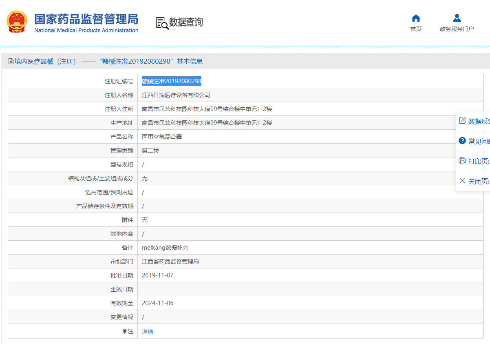Click the 型号规格 row label
The image size is (490, 348).
pos(122,164)
